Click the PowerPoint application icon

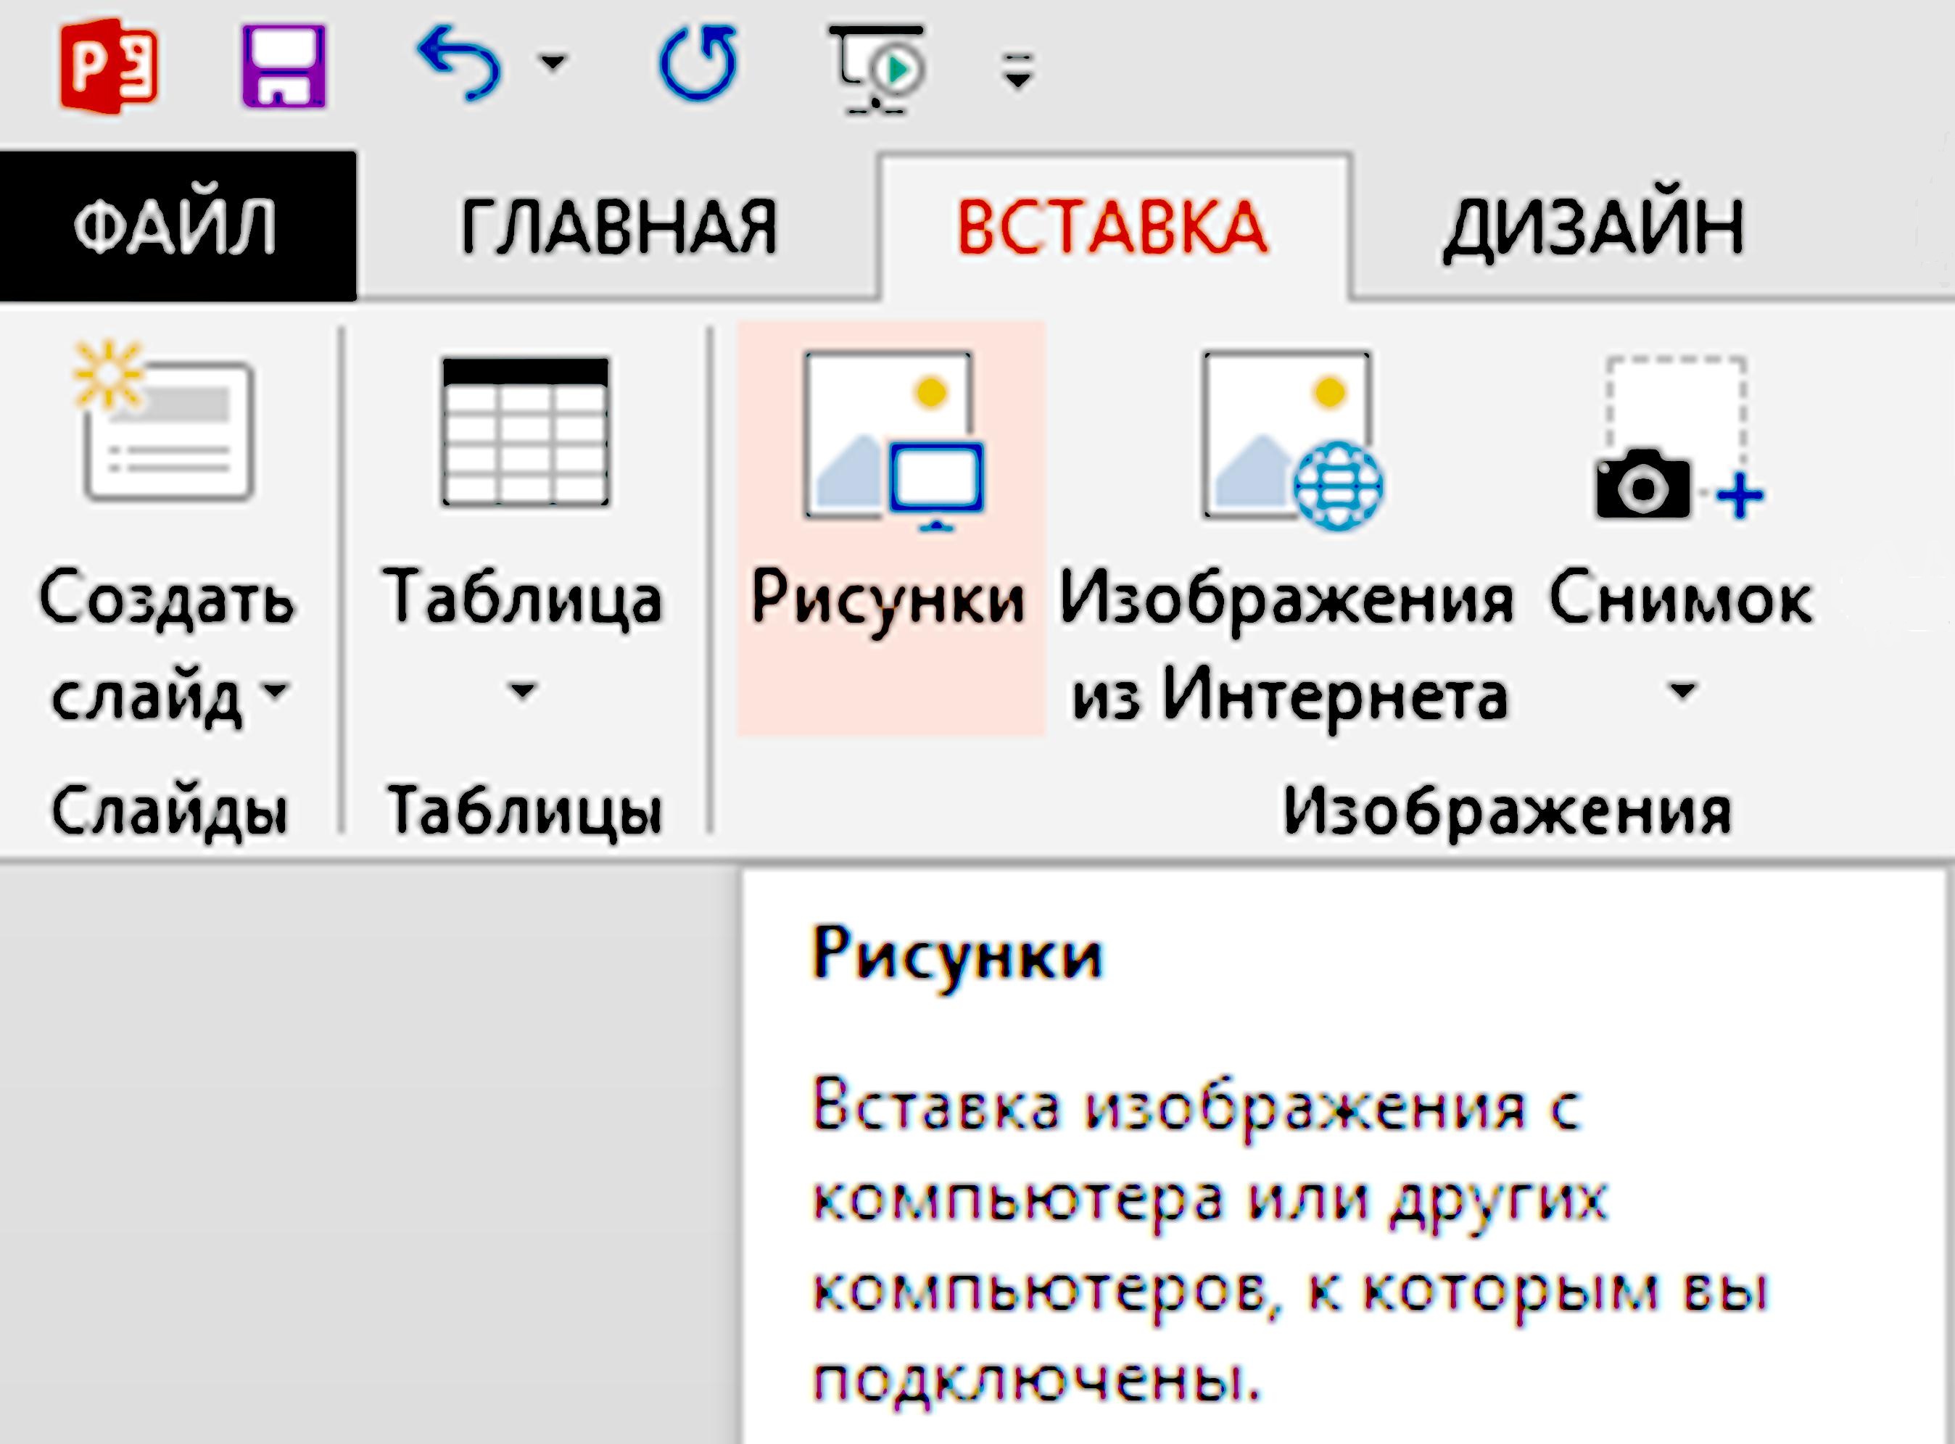point(109,67)
